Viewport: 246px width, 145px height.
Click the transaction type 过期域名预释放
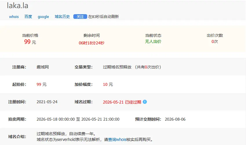(117, 67)
